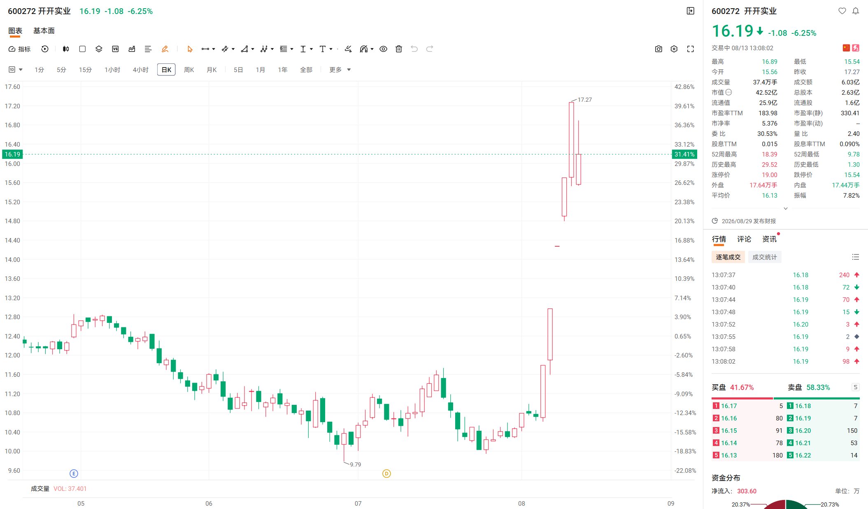Image resolution: width=868 pixels, height=509 pixels.
Task: Click the candlestick chart type icon
Action: pyautogui.click(x=66, y=49)
